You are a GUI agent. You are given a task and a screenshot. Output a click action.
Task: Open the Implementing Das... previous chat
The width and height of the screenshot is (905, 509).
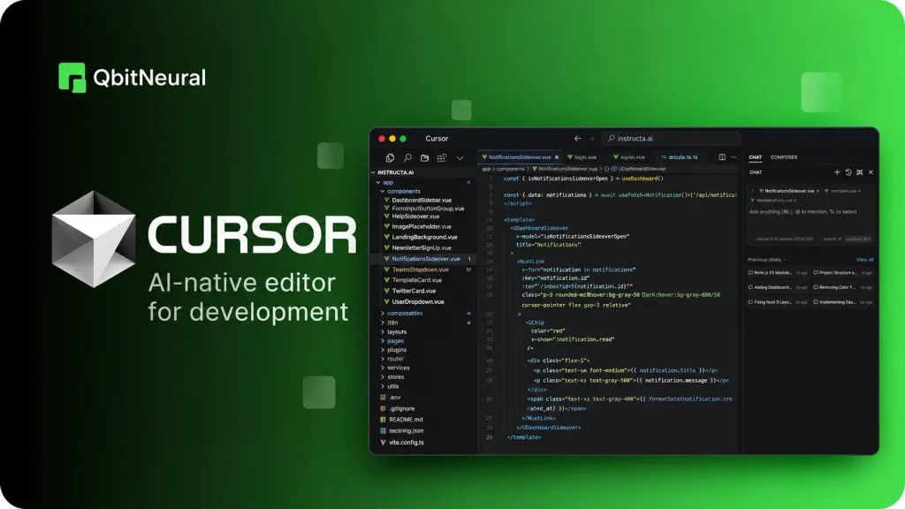[x=843, y=302]
